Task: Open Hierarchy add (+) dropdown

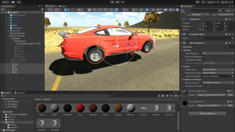Action: 3,9
